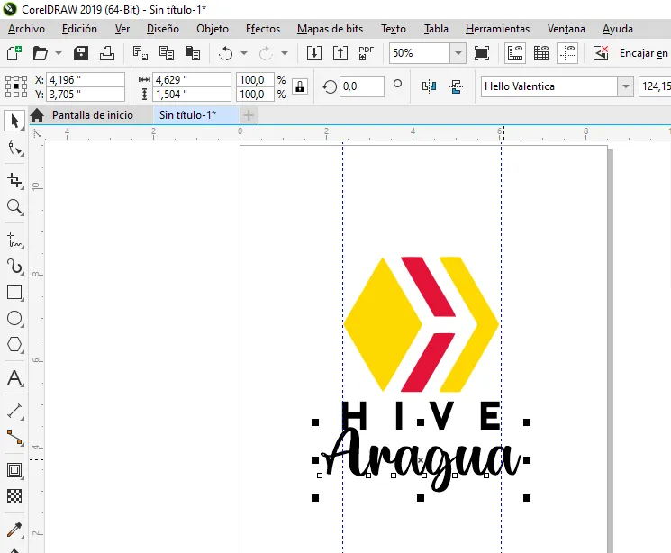This screenshot has width=671, height=553.
Task: Open the Encajar en snap-to menu
Action: (643, 53)
